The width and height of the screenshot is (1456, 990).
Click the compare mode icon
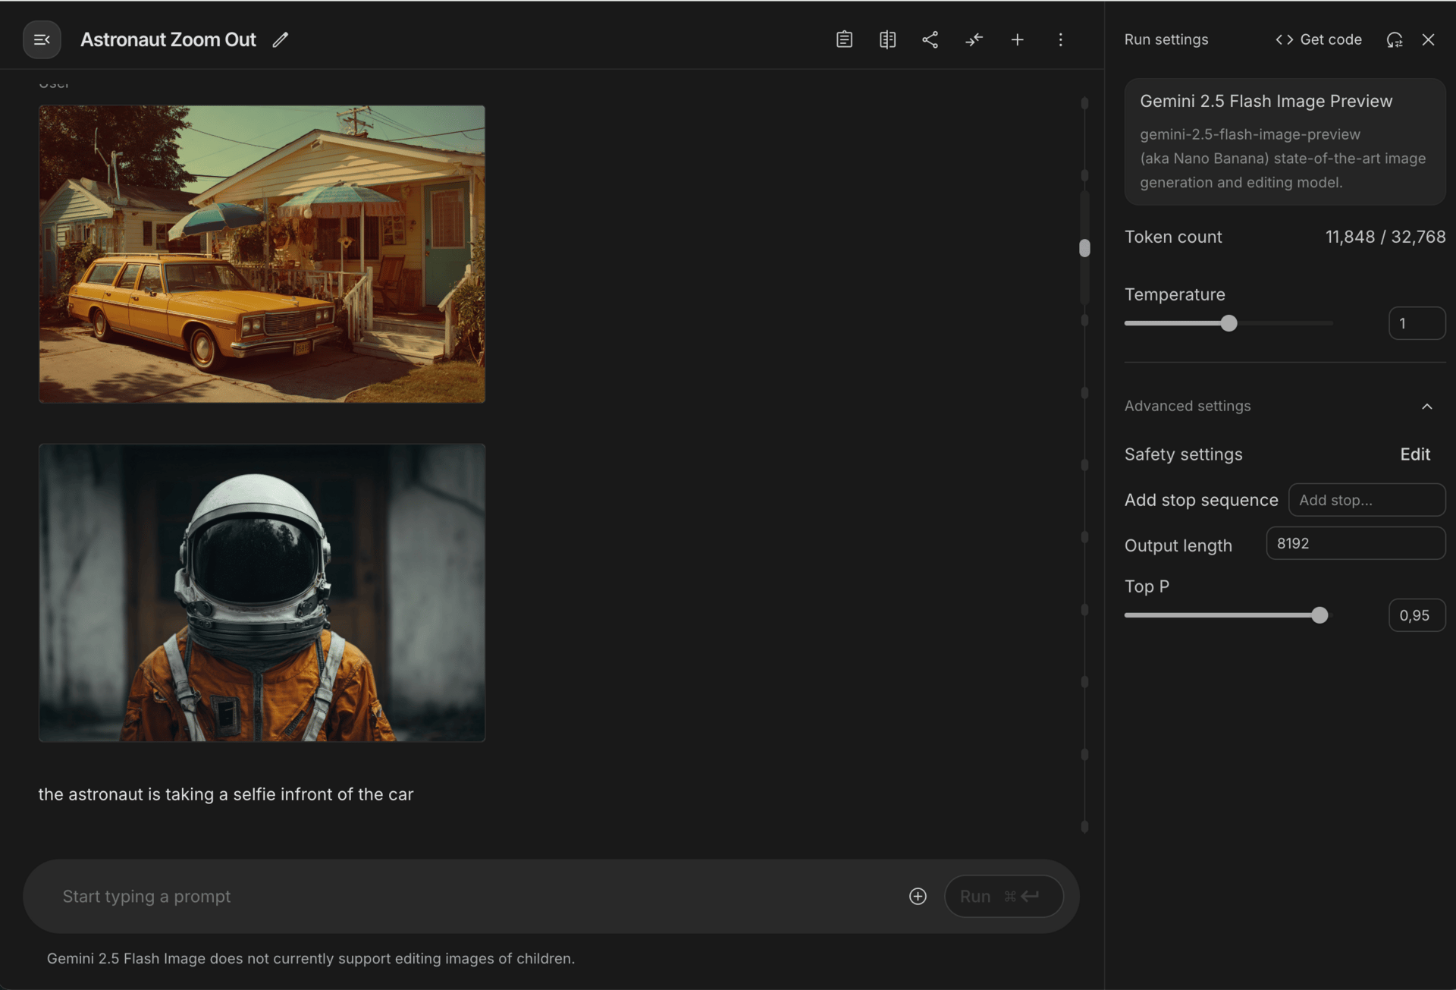click(x=887, y=39)
